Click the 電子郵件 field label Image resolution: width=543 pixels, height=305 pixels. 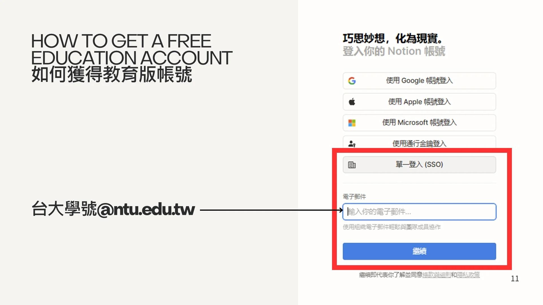pos(354,197)
